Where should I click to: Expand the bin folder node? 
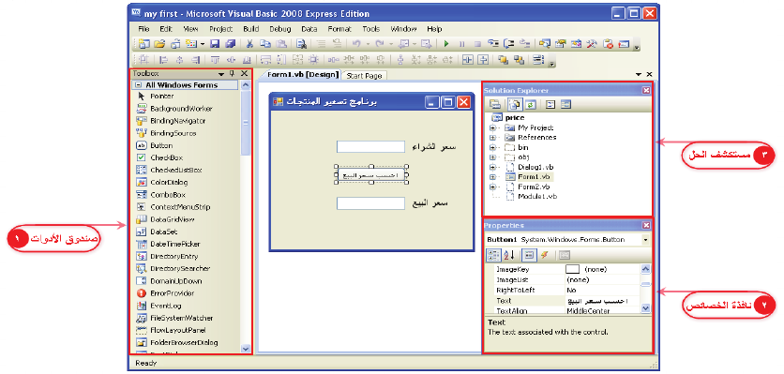click(x=493, y=147)
